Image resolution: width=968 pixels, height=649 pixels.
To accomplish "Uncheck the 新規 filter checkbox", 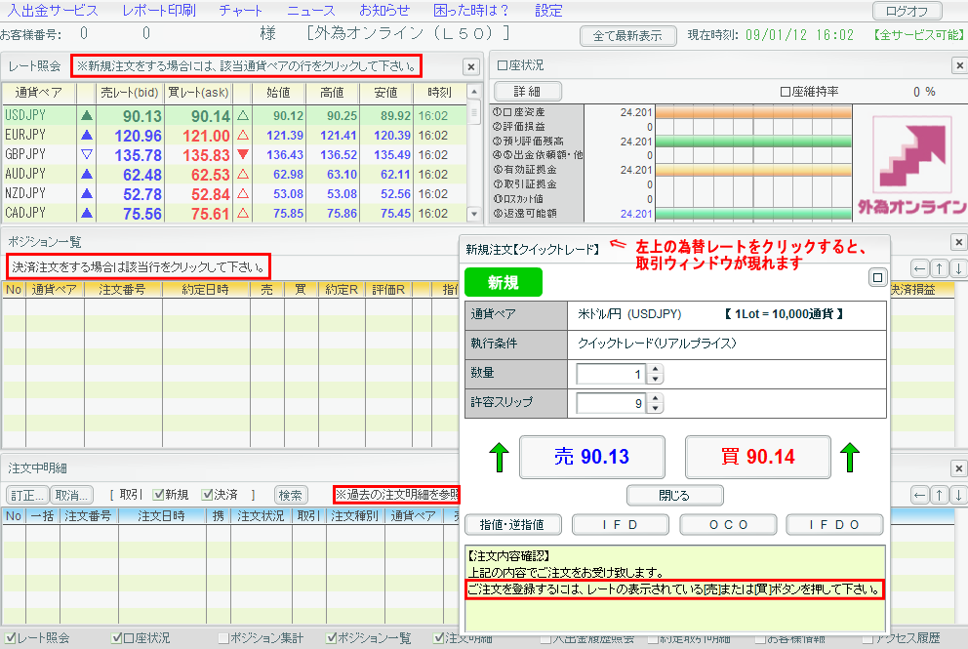I will coord(159,495).
